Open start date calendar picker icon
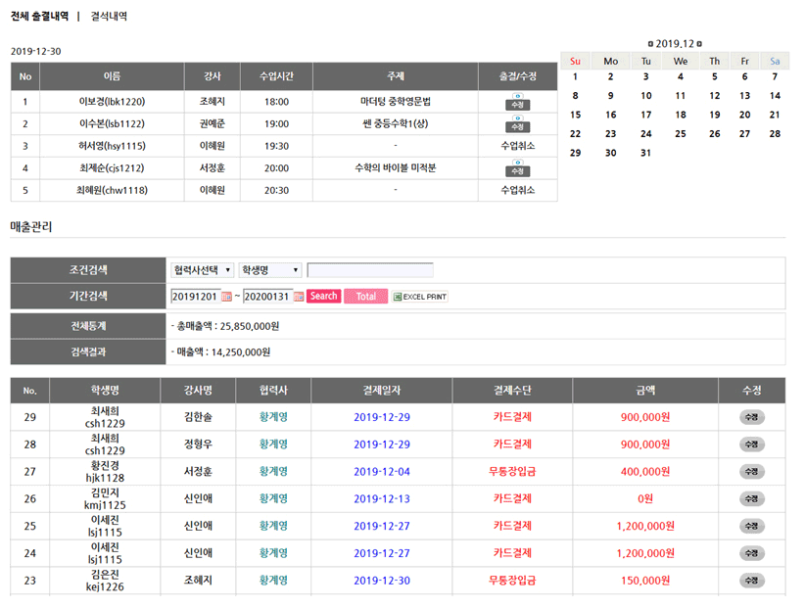The height and width of the screenshot is (608, 805). [x=227, y=297]
